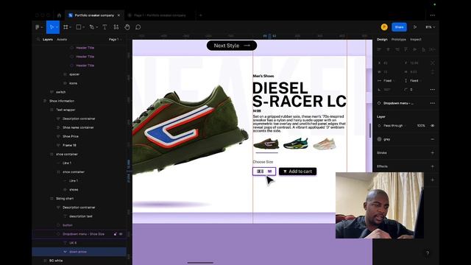Open the Page 1 pages dropdown
The width and height of the screenshot is (471, 265).
115,39
